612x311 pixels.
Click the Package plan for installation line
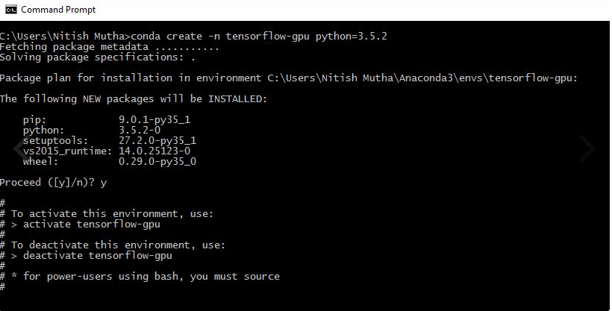[288, 78]
